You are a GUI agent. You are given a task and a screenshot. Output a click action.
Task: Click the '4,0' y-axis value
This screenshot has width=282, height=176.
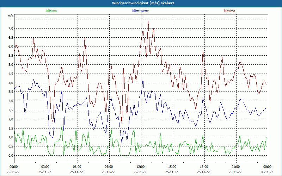pyautogui.click(x=11, y=83)
